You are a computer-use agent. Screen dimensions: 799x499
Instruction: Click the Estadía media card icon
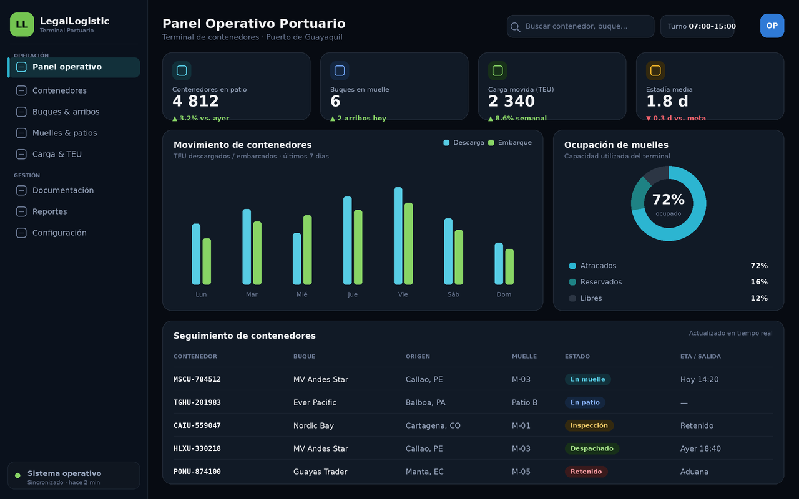[655, 70]
